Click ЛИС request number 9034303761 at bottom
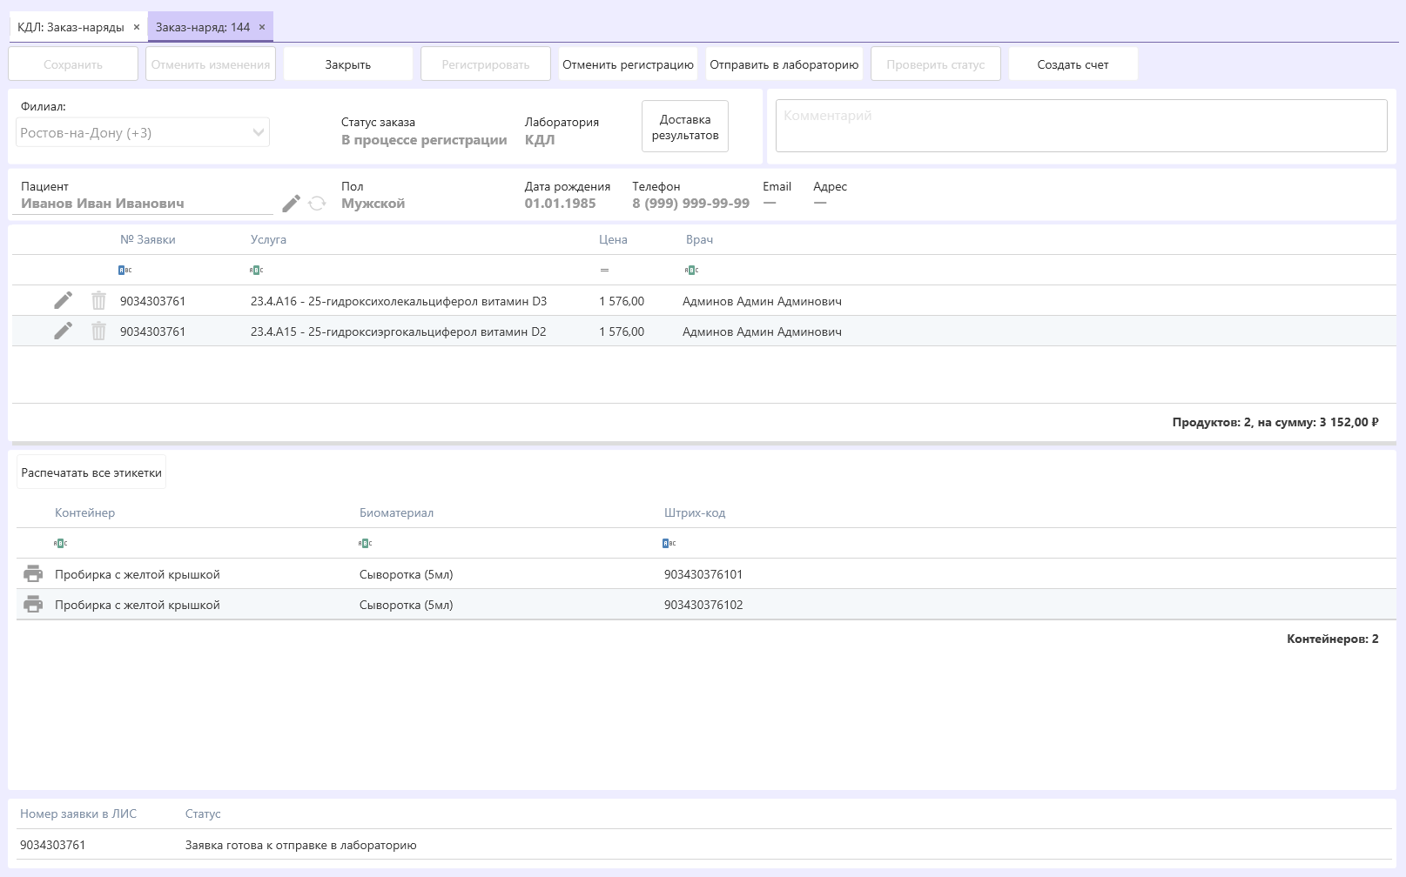This screenshot has height=877, width=1406. (52, 845)
